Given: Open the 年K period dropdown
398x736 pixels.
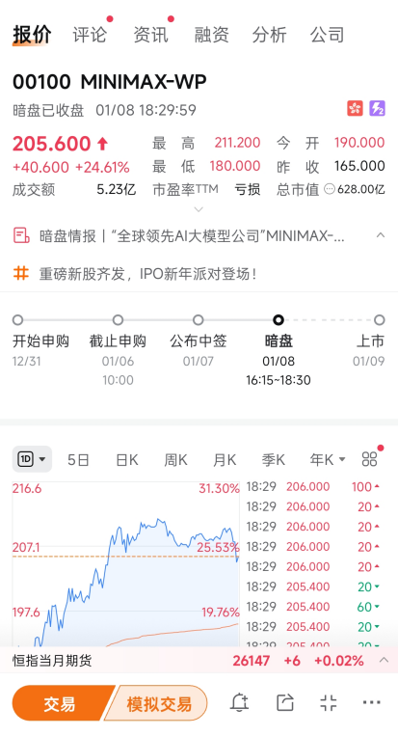Looking at the screenshot, I should [328, 459].
